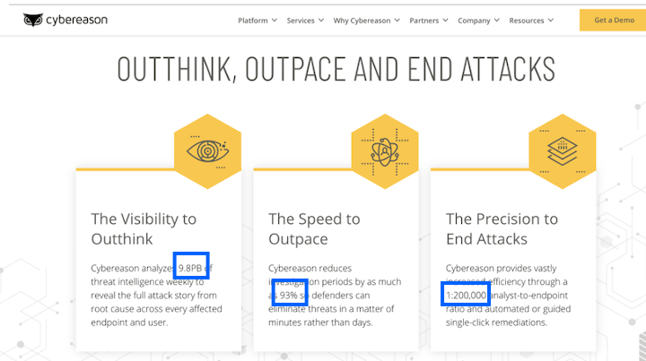Image resolution: width=646 pixels, height=361 pixels.
Task: Click The Precision to End Attacks title
Action: pyautogui.click(x=502, y=228)
